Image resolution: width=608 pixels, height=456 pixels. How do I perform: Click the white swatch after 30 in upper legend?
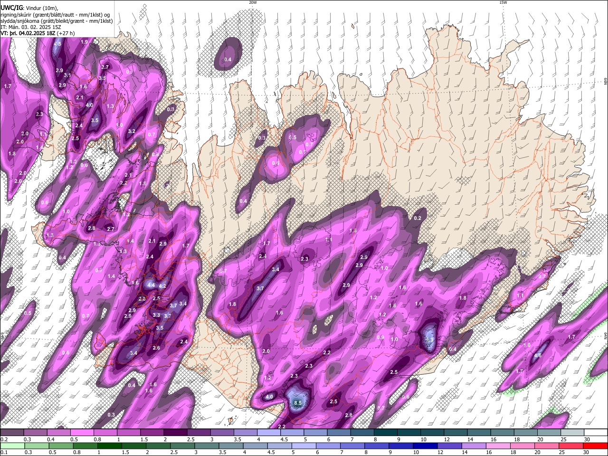[x=596, y=433]
